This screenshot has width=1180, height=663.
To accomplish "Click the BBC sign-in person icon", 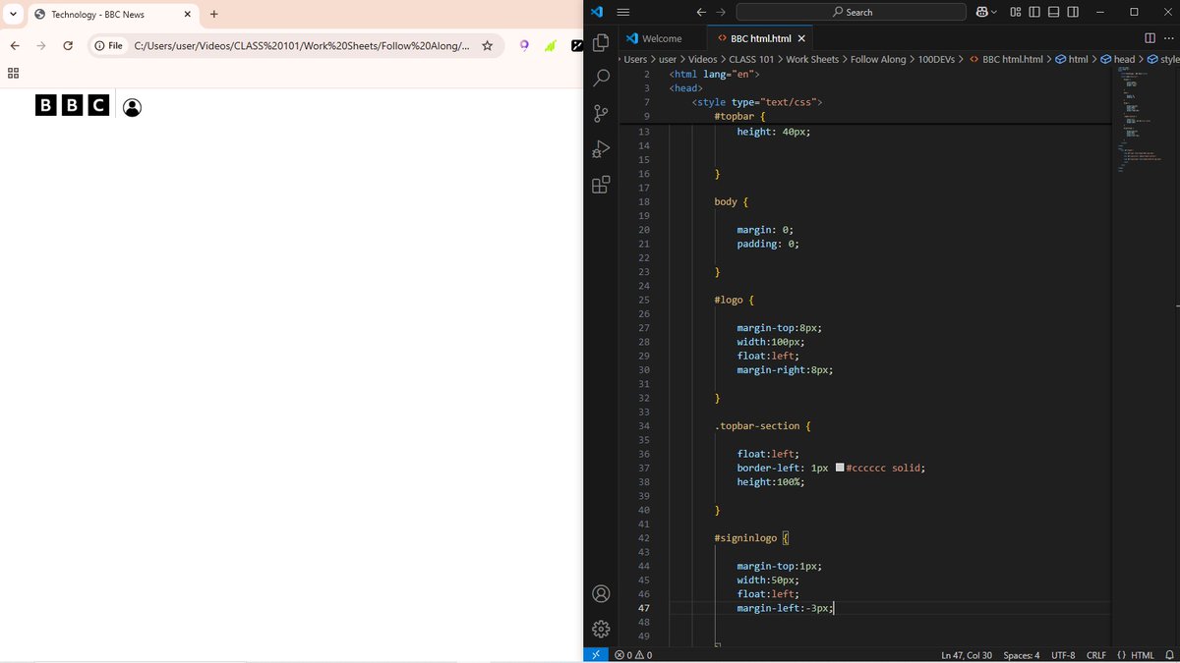I will point(133,107).
